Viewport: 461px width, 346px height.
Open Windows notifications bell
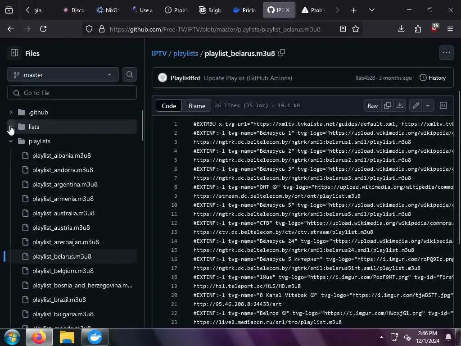click(x=448, y=337)
